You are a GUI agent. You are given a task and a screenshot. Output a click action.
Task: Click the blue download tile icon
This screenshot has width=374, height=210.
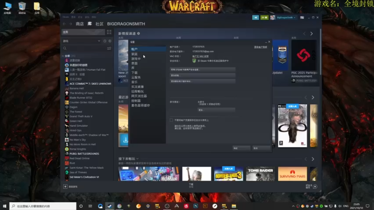coord(123,140)
